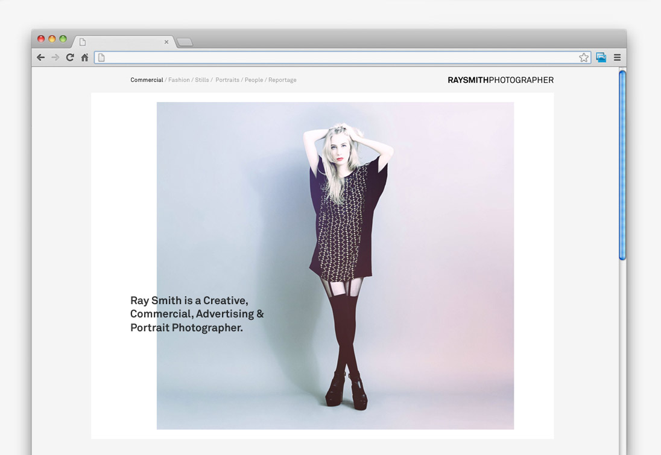
Task: View the Portraits category
Action: pos(227,80)
